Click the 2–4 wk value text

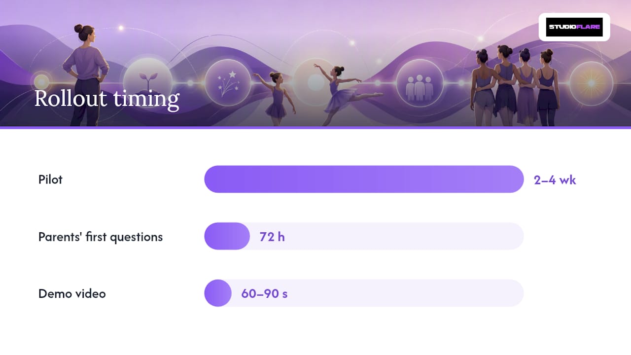pos(555,179)
